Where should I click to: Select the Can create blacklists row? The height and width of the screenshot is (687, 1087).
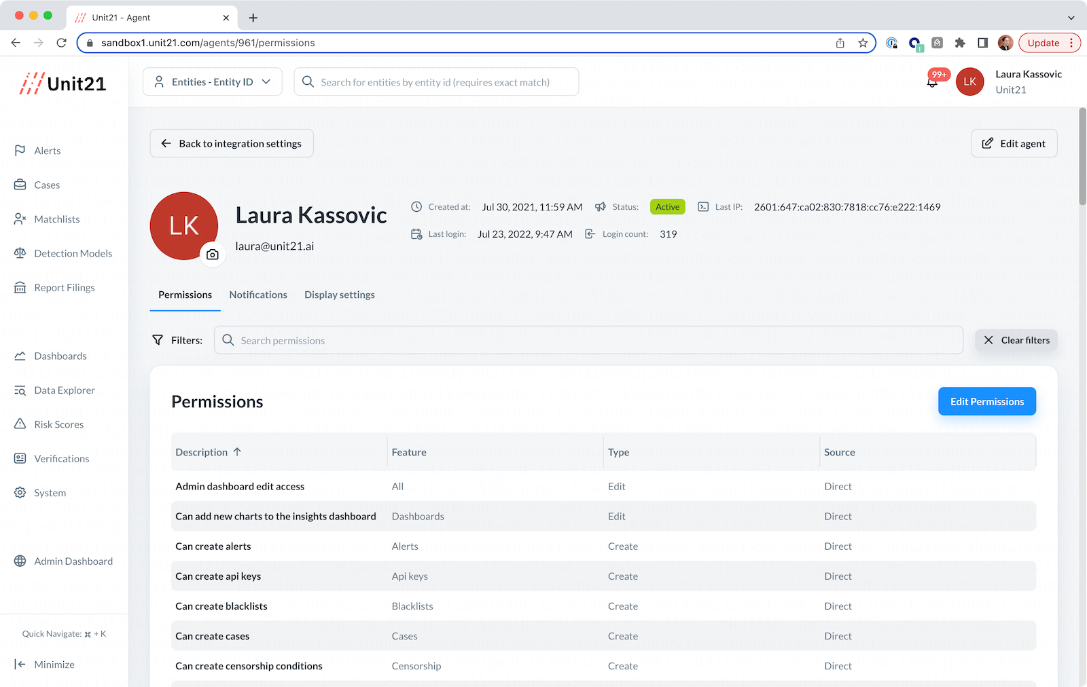pyautogui.click(x=603, y=606)
